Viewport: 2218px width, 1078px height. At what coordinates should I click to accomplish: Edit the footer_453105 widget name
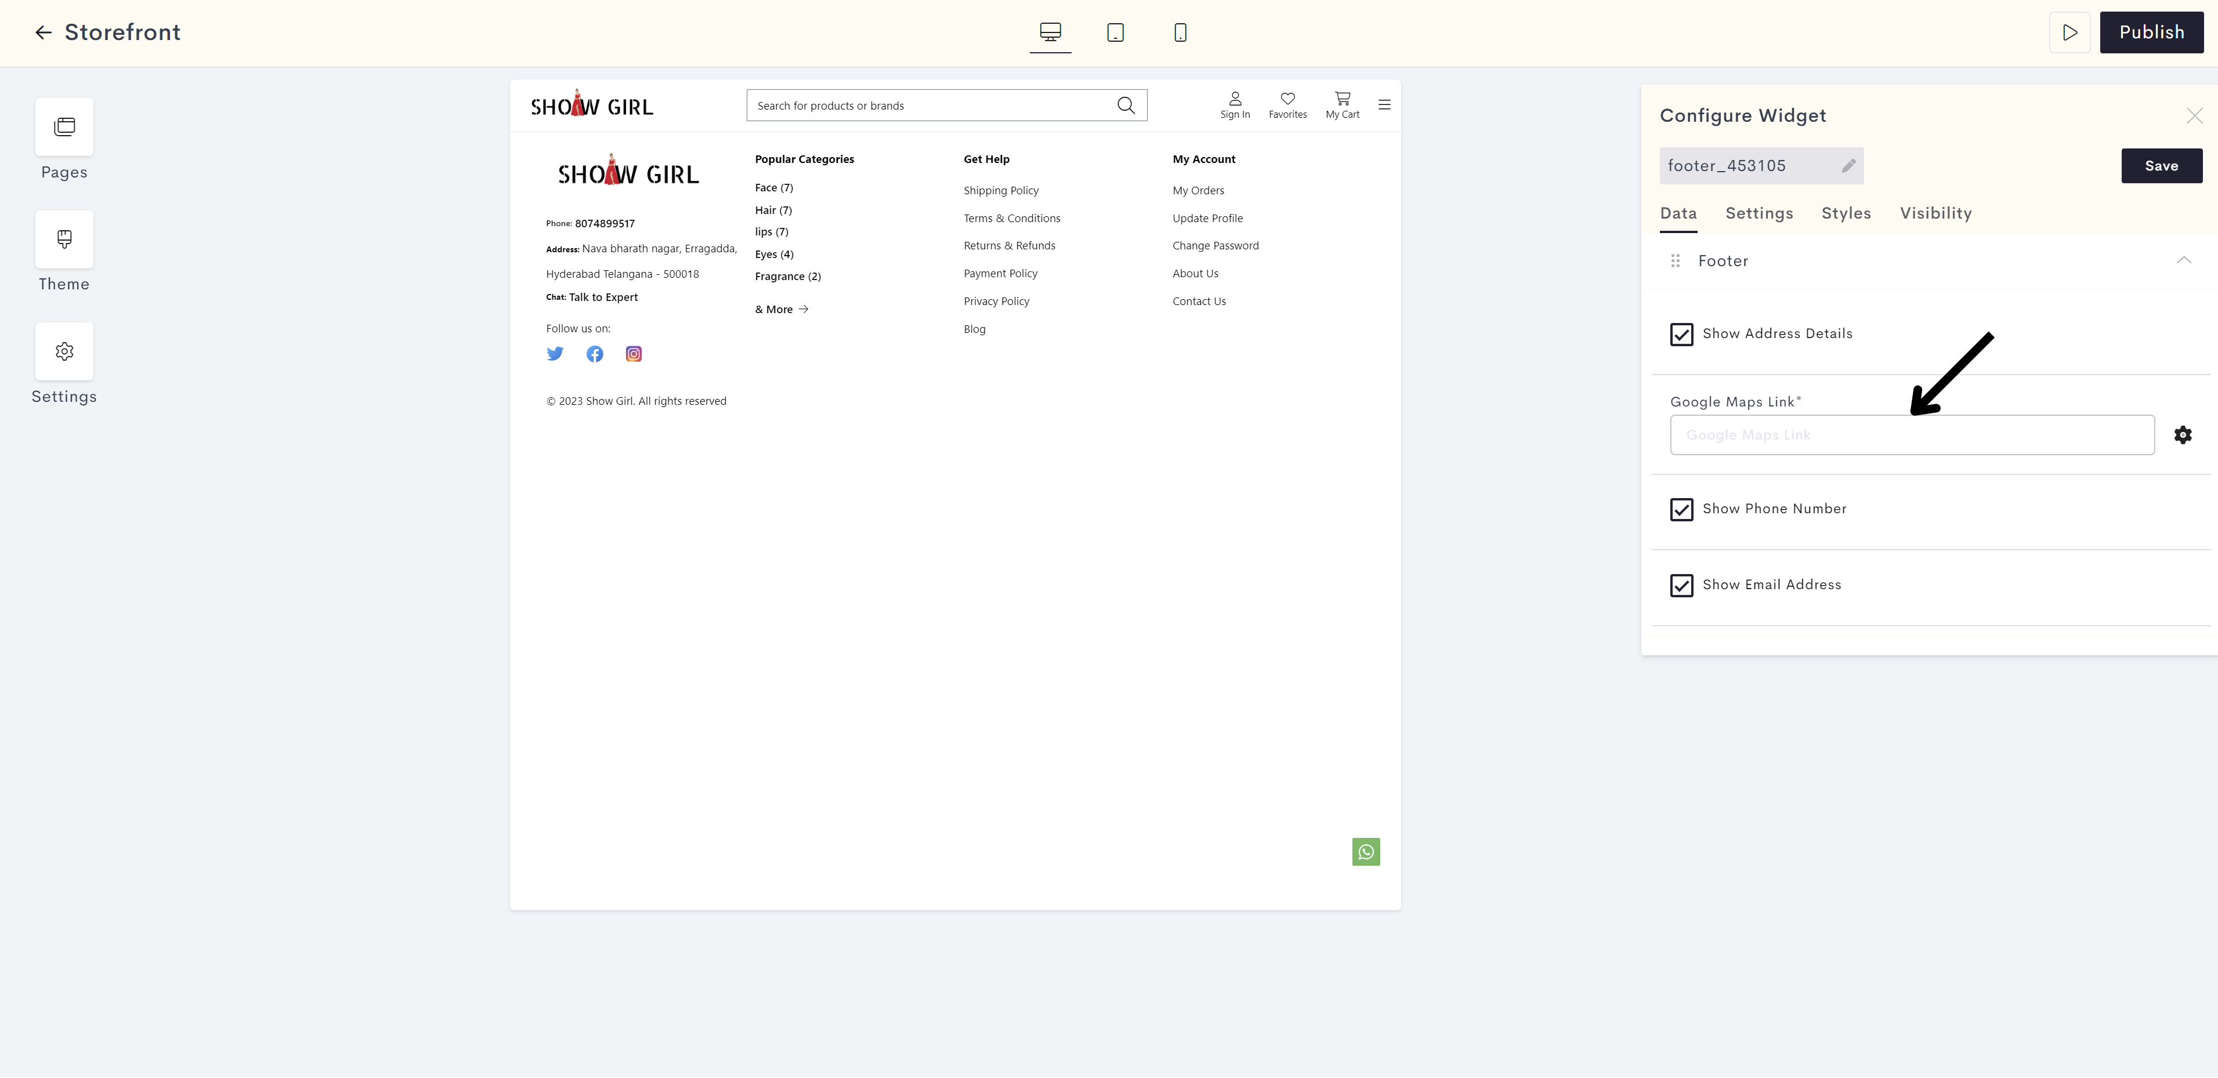[1848, 166]
